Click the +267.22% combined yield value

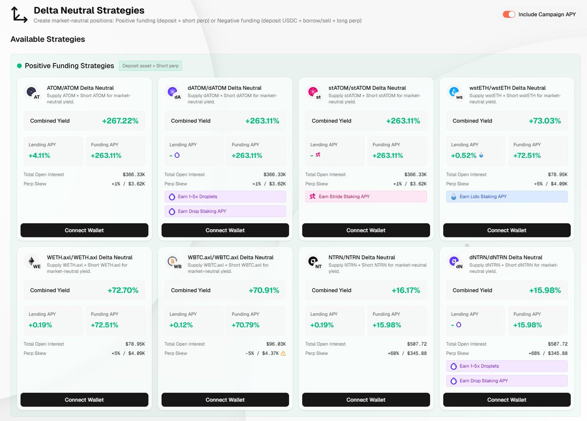[120, 121]
